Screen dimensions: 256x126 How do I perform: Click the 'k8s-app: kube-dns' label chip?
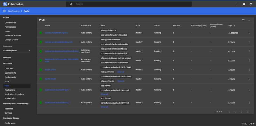click(108, 30)
